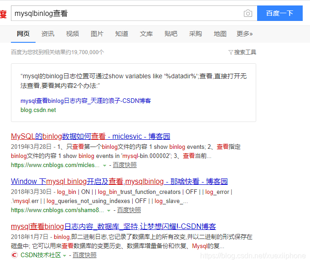Screen dimensions: 310x264
Task: Click URL https://www.cnblogs.com/shamo8...
Action: click(x=57, y=210)
